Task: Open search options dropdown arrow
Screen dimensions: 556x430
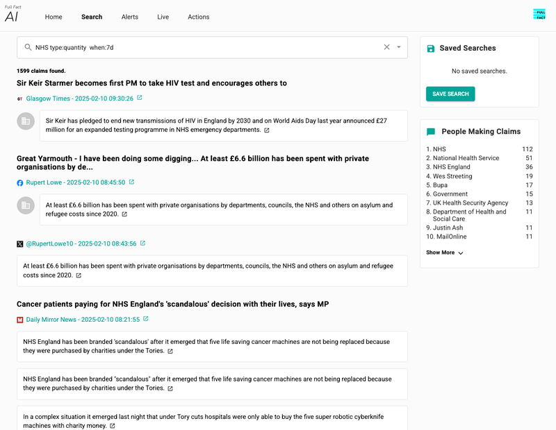Action: click(398, 47)
